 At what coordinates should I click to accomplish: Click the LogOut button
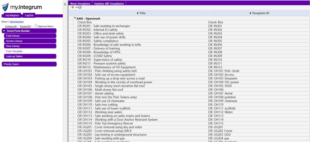point(29,15)
